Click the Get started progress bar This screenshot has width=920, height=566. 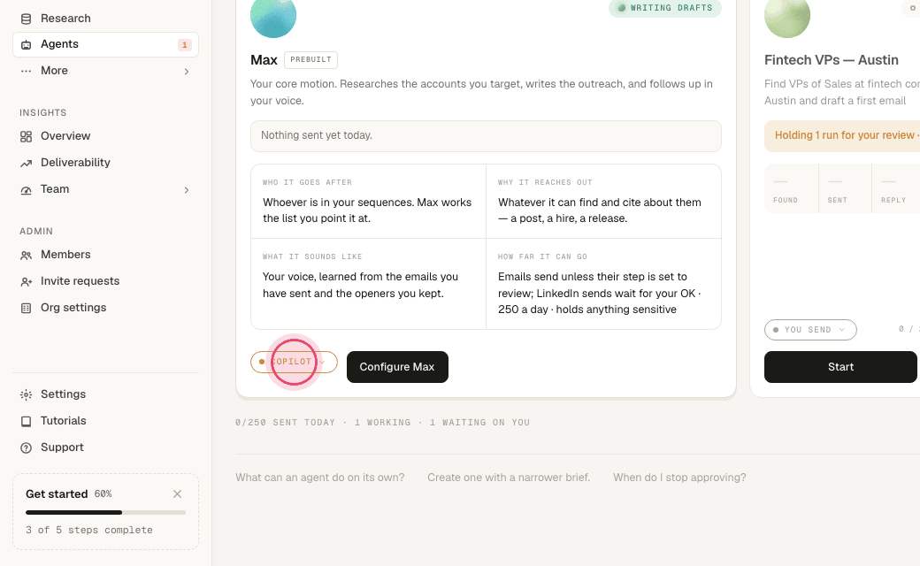click(105, 513)
